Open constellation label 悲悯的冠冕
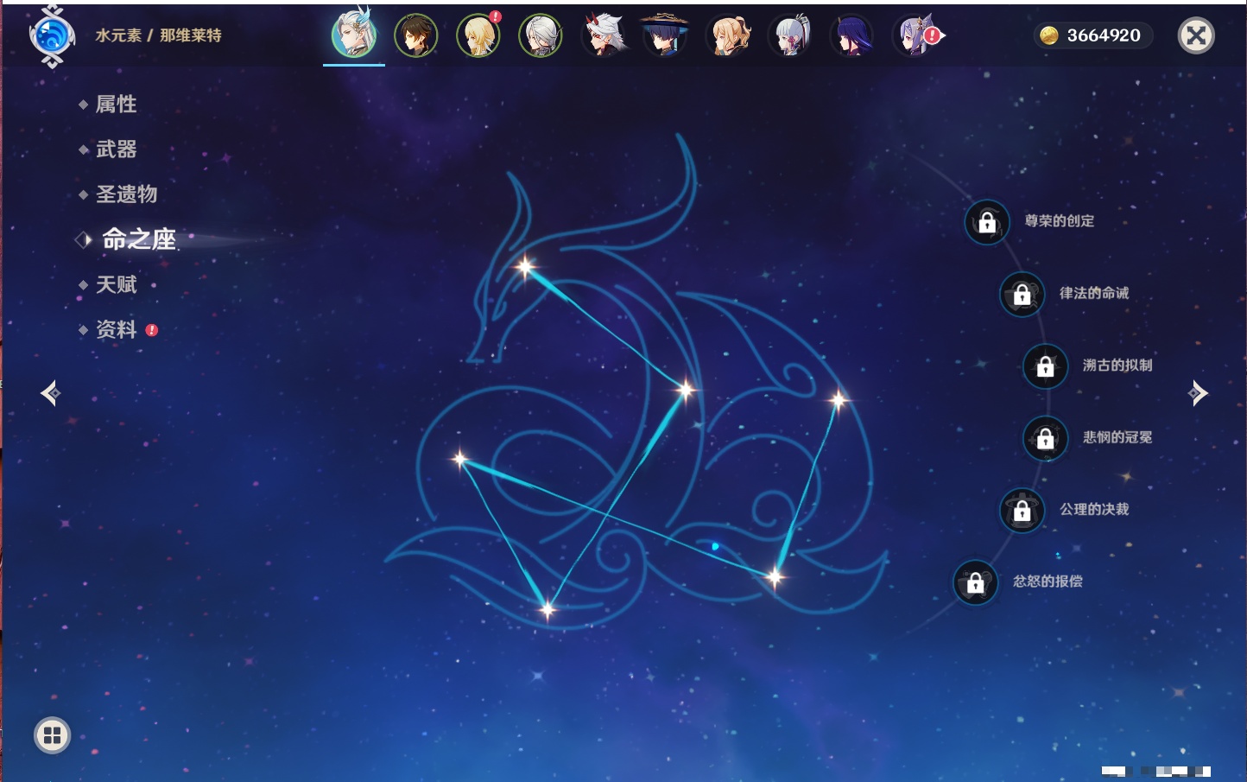This screenshot has width=1247, height=782. [1117, 437]
